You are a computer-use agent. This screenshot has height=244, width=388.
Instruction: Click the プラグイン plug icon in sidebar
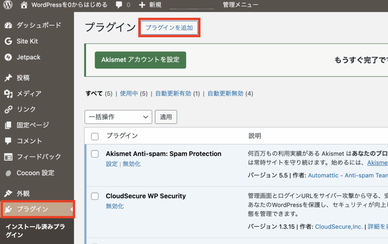point(8,210)
